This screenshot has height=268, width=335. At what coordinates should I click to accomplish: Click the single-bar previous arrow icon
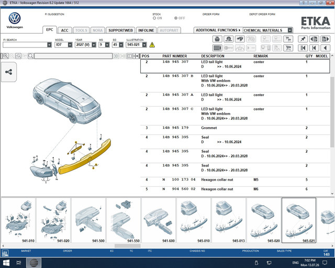tap(314, 48)
